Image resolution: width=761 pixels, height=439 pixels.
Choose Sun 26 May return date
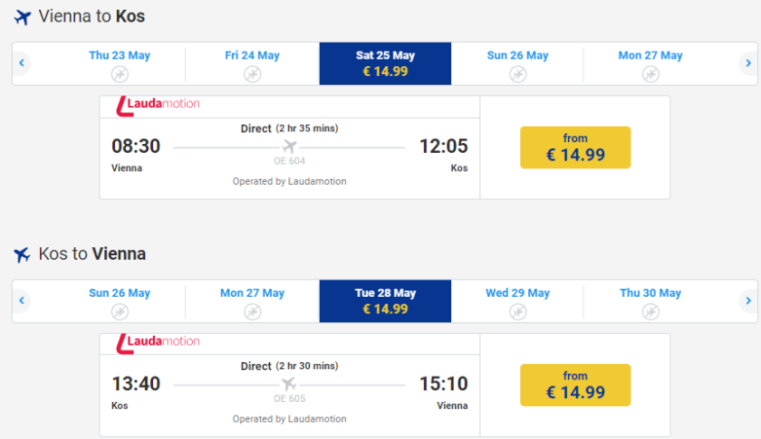tap(120, 301)
